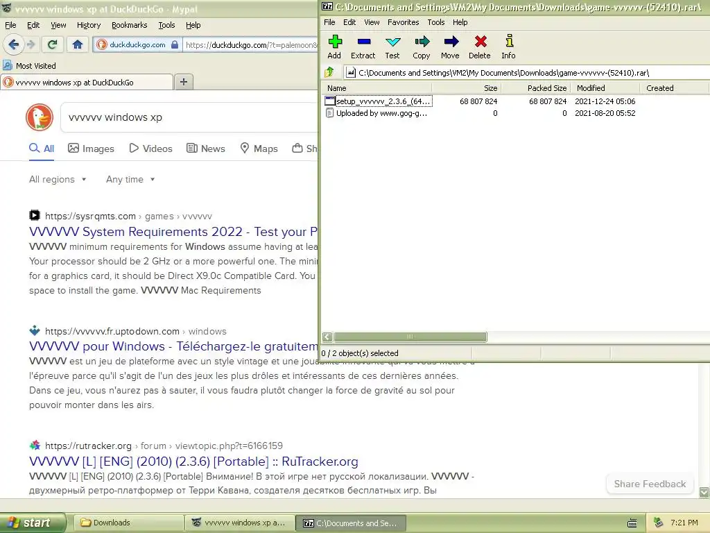Viewport: 710px width, 533px height.
Task: Click the setup_vvvvvv exe file icon
Action: [x=329, y=101]
